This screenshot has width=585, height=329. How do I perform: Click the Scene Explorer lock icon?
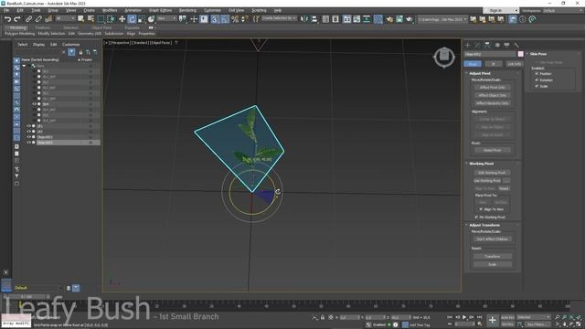pos(80,52)
